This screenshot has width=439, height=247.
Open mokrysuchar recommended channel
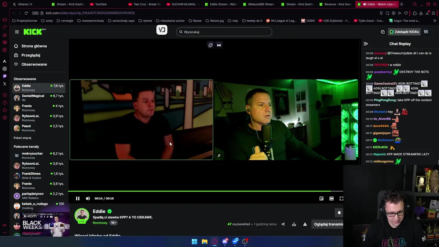pyautogui.click(x=39, y=155)
